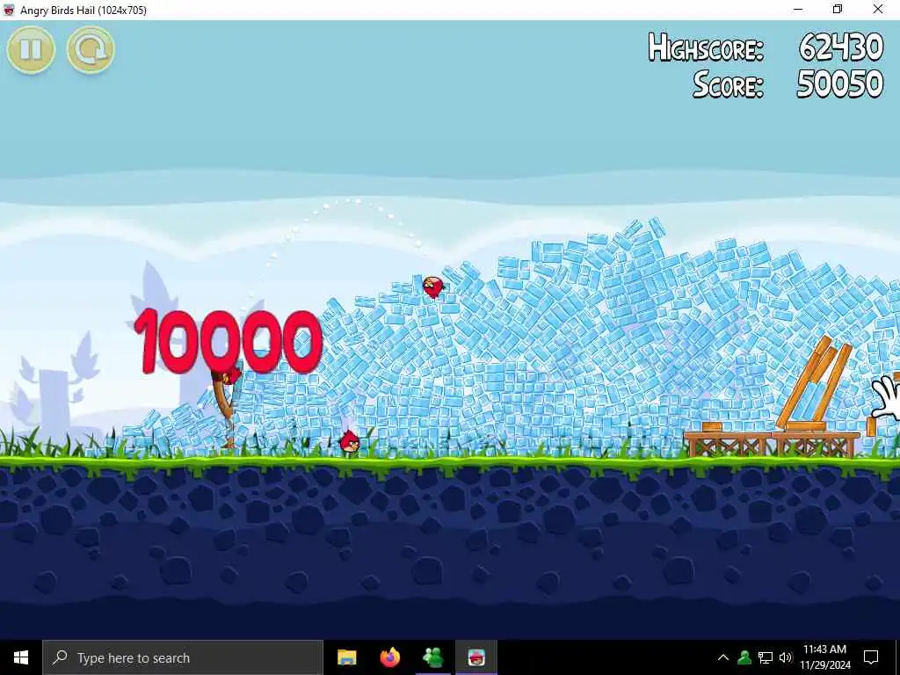Click the leaning wooden planks structure
This screenshot has width=900, height=675.
814,383
